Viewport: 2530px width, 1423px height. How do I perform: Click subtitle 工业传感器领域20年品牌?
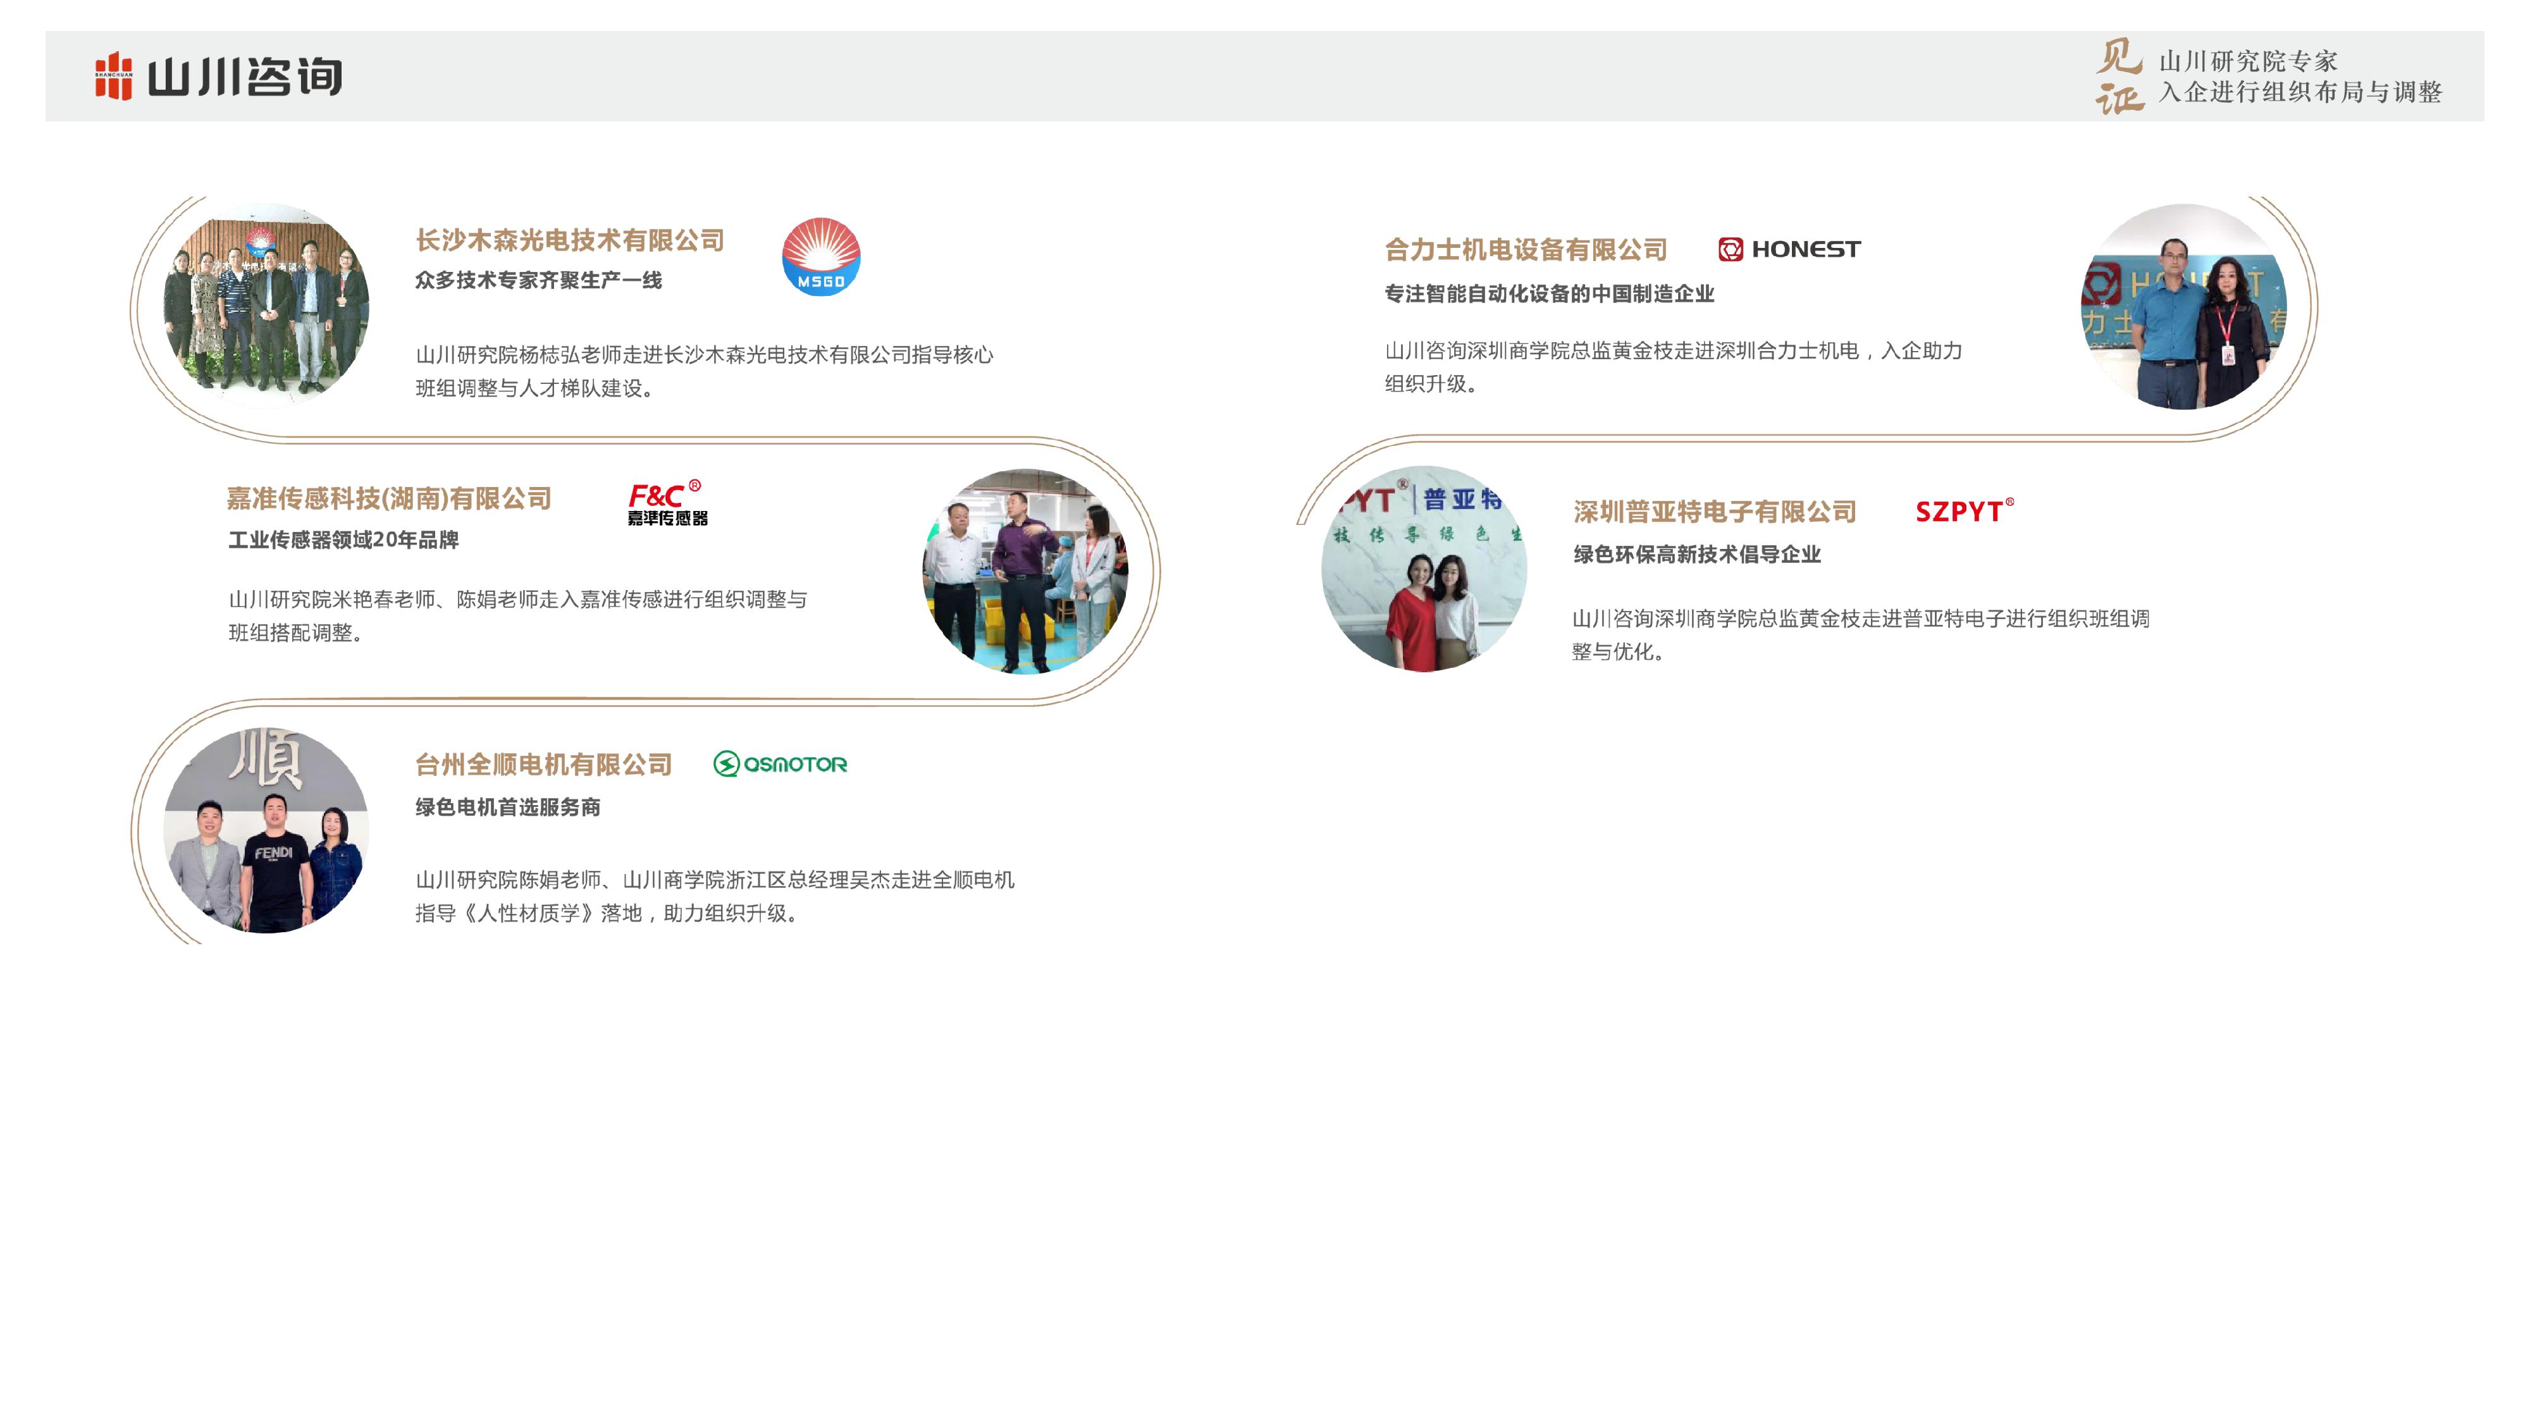[343, 540]
